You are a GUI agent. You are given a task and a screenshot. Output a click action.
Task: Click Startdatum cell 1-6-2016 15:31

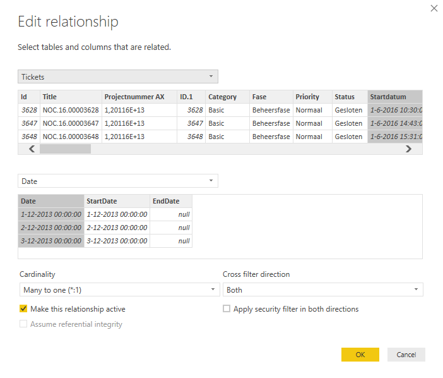[395, 137]
